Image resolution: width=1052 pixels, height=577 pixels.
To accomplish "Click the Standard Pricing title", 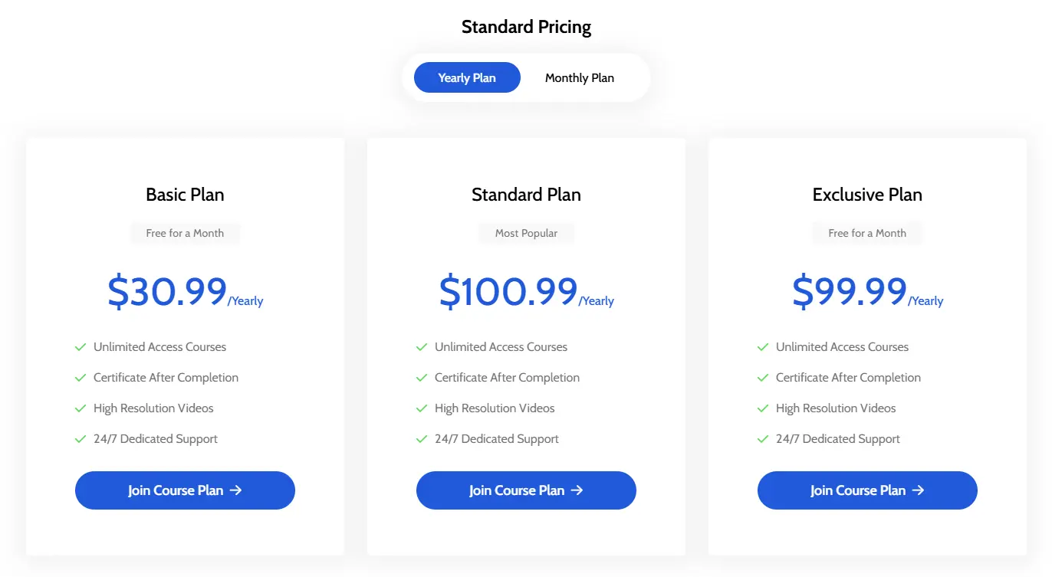I will click(x=526, y=28).
